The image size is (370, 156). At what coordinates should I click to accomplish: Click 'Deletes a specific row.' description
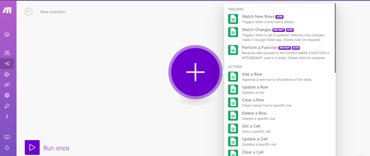(259, 119)
